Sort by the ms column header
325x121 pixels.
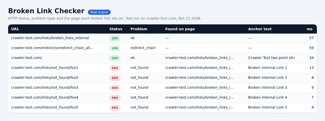coord(310,29)
